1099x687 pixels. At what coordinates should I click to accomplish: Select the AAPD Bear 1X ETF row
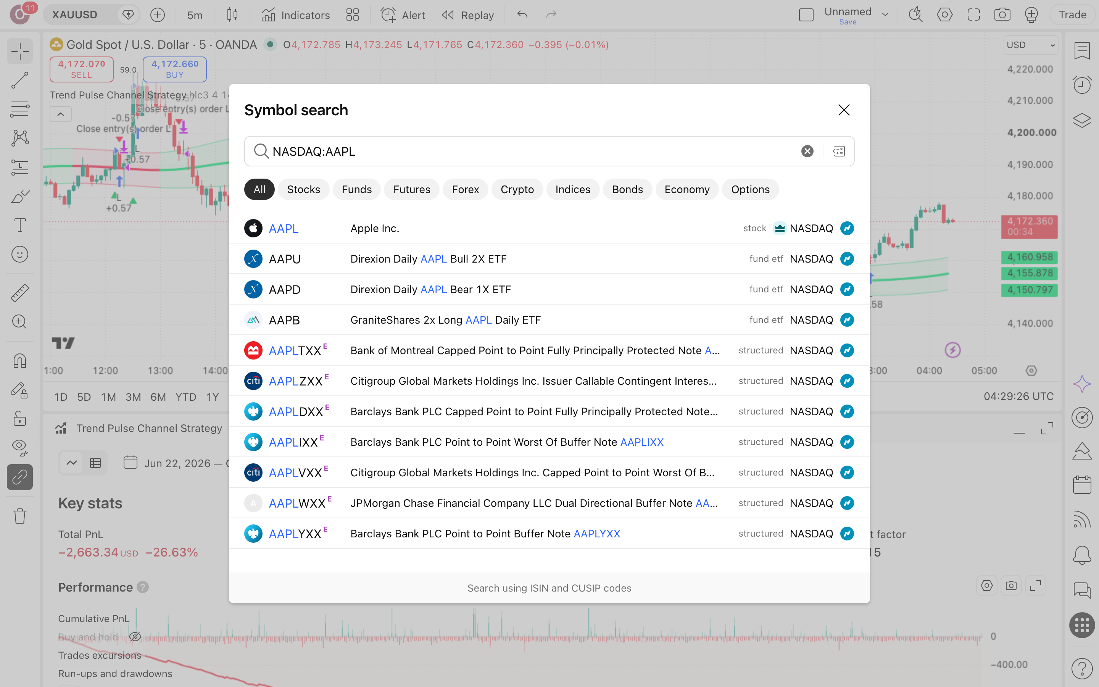[x=549, y=289]
